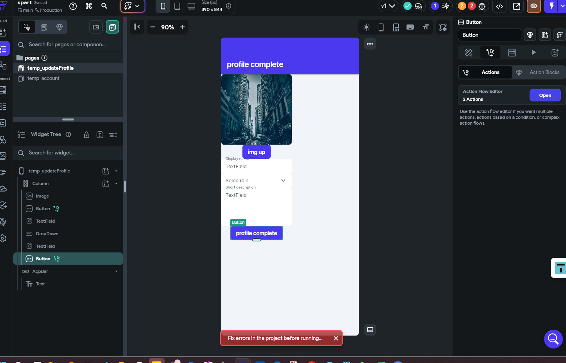
Task: Collapse the left panel arrow
Action: pyautogui.click(x=137, y=27)
